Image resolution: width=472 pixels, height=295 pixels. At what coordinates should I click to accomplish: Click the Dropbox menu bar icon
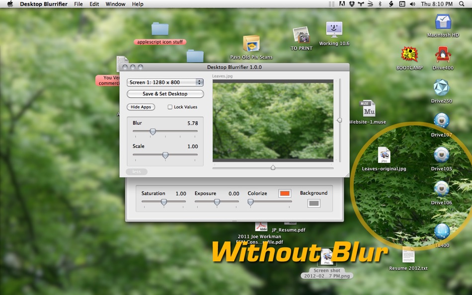[352, 4]
